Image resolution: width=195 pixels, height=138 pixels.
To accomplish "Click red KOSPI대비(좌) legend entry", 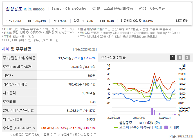I will pos(147,123).
